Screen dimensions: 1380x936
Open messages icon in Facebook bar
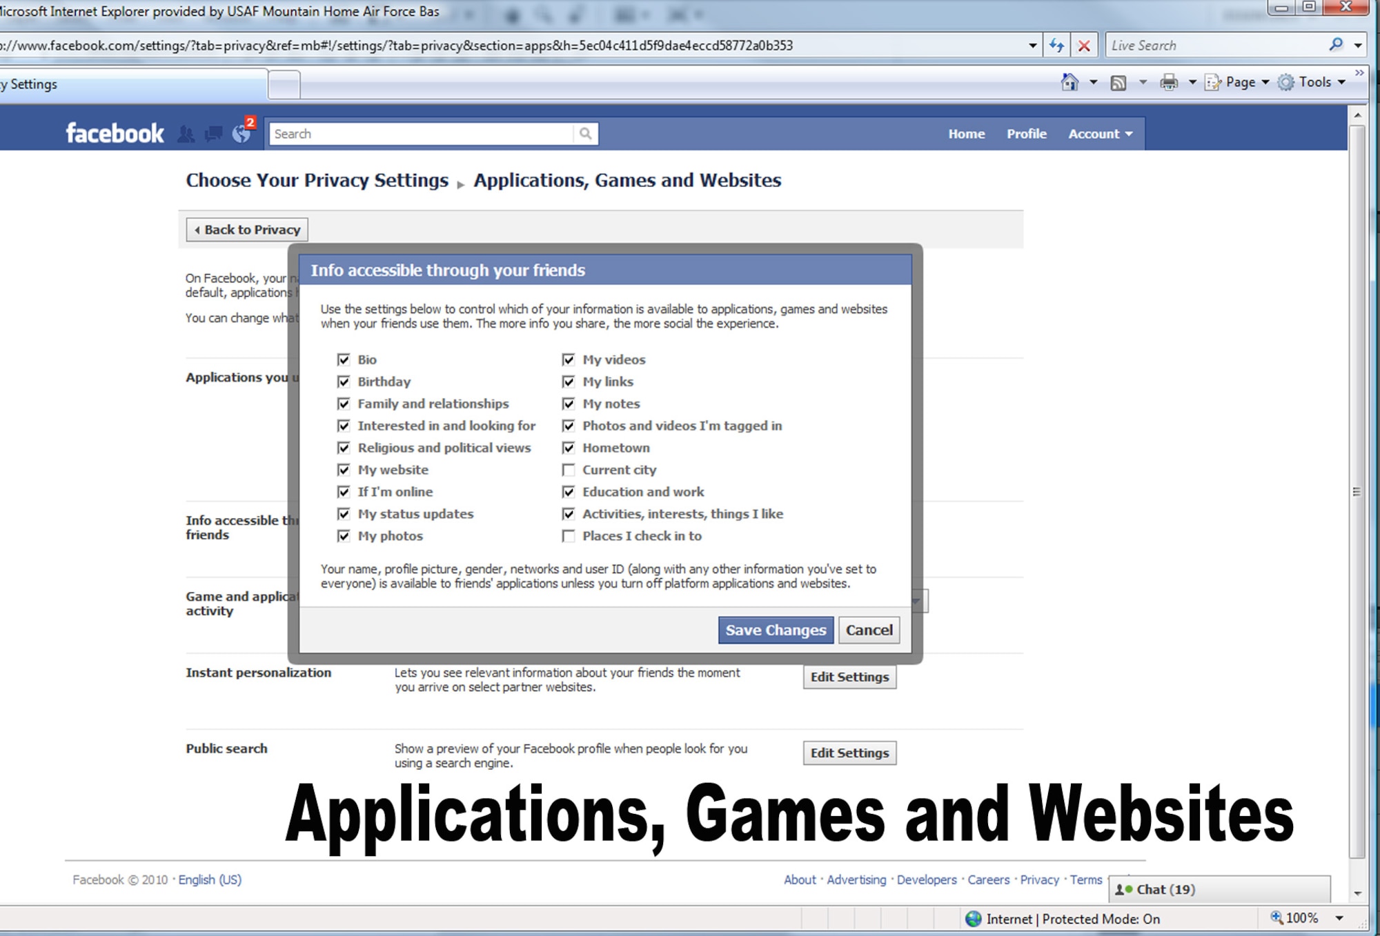(x=214, y=134)
